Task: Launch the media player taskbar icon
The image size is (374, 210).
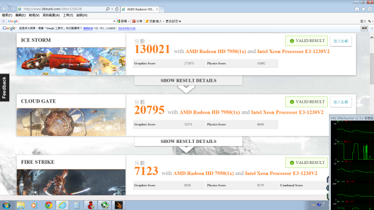Action: (34, 205)
